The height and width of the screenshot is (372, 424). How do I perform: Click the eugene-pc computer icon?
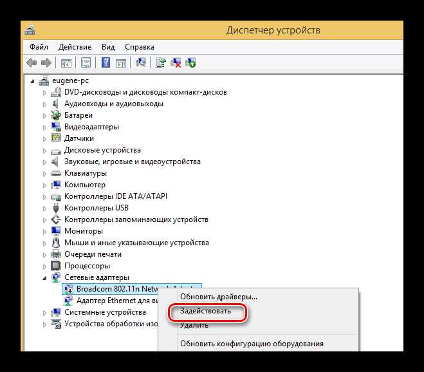click(44, 80)
